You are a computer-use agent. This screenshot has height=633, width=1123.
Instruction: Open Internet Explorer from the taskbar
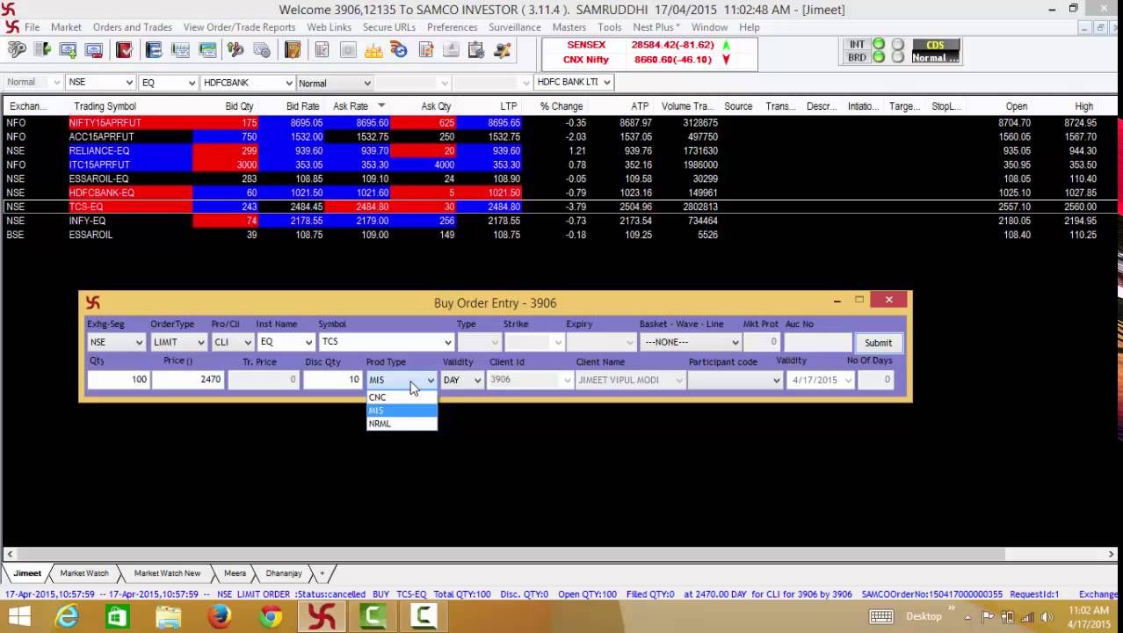[68, 616]
